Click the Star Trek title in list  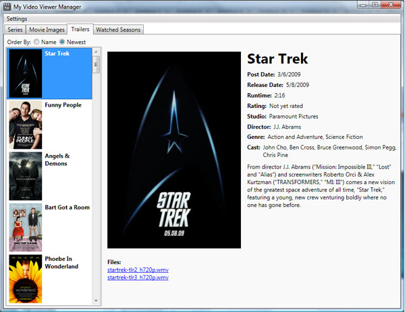pyautogui.click(x=57, y=53)
